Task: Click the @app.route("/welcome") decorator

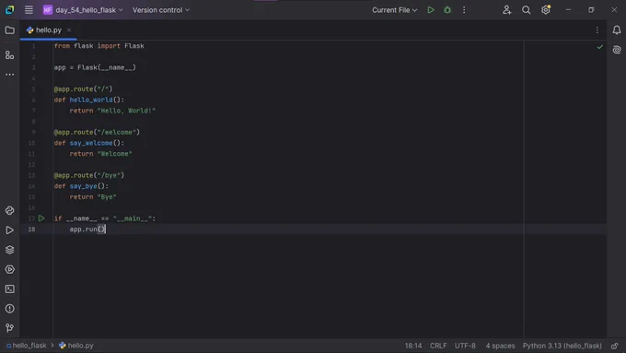Action: point(97,133)
